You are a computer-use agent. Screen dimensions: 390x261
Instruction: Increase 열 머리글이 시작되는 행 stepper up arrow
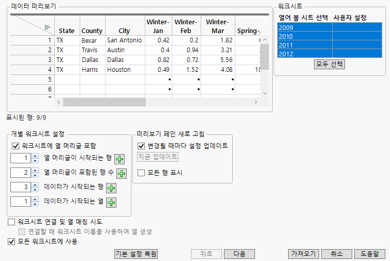[35, 156]
